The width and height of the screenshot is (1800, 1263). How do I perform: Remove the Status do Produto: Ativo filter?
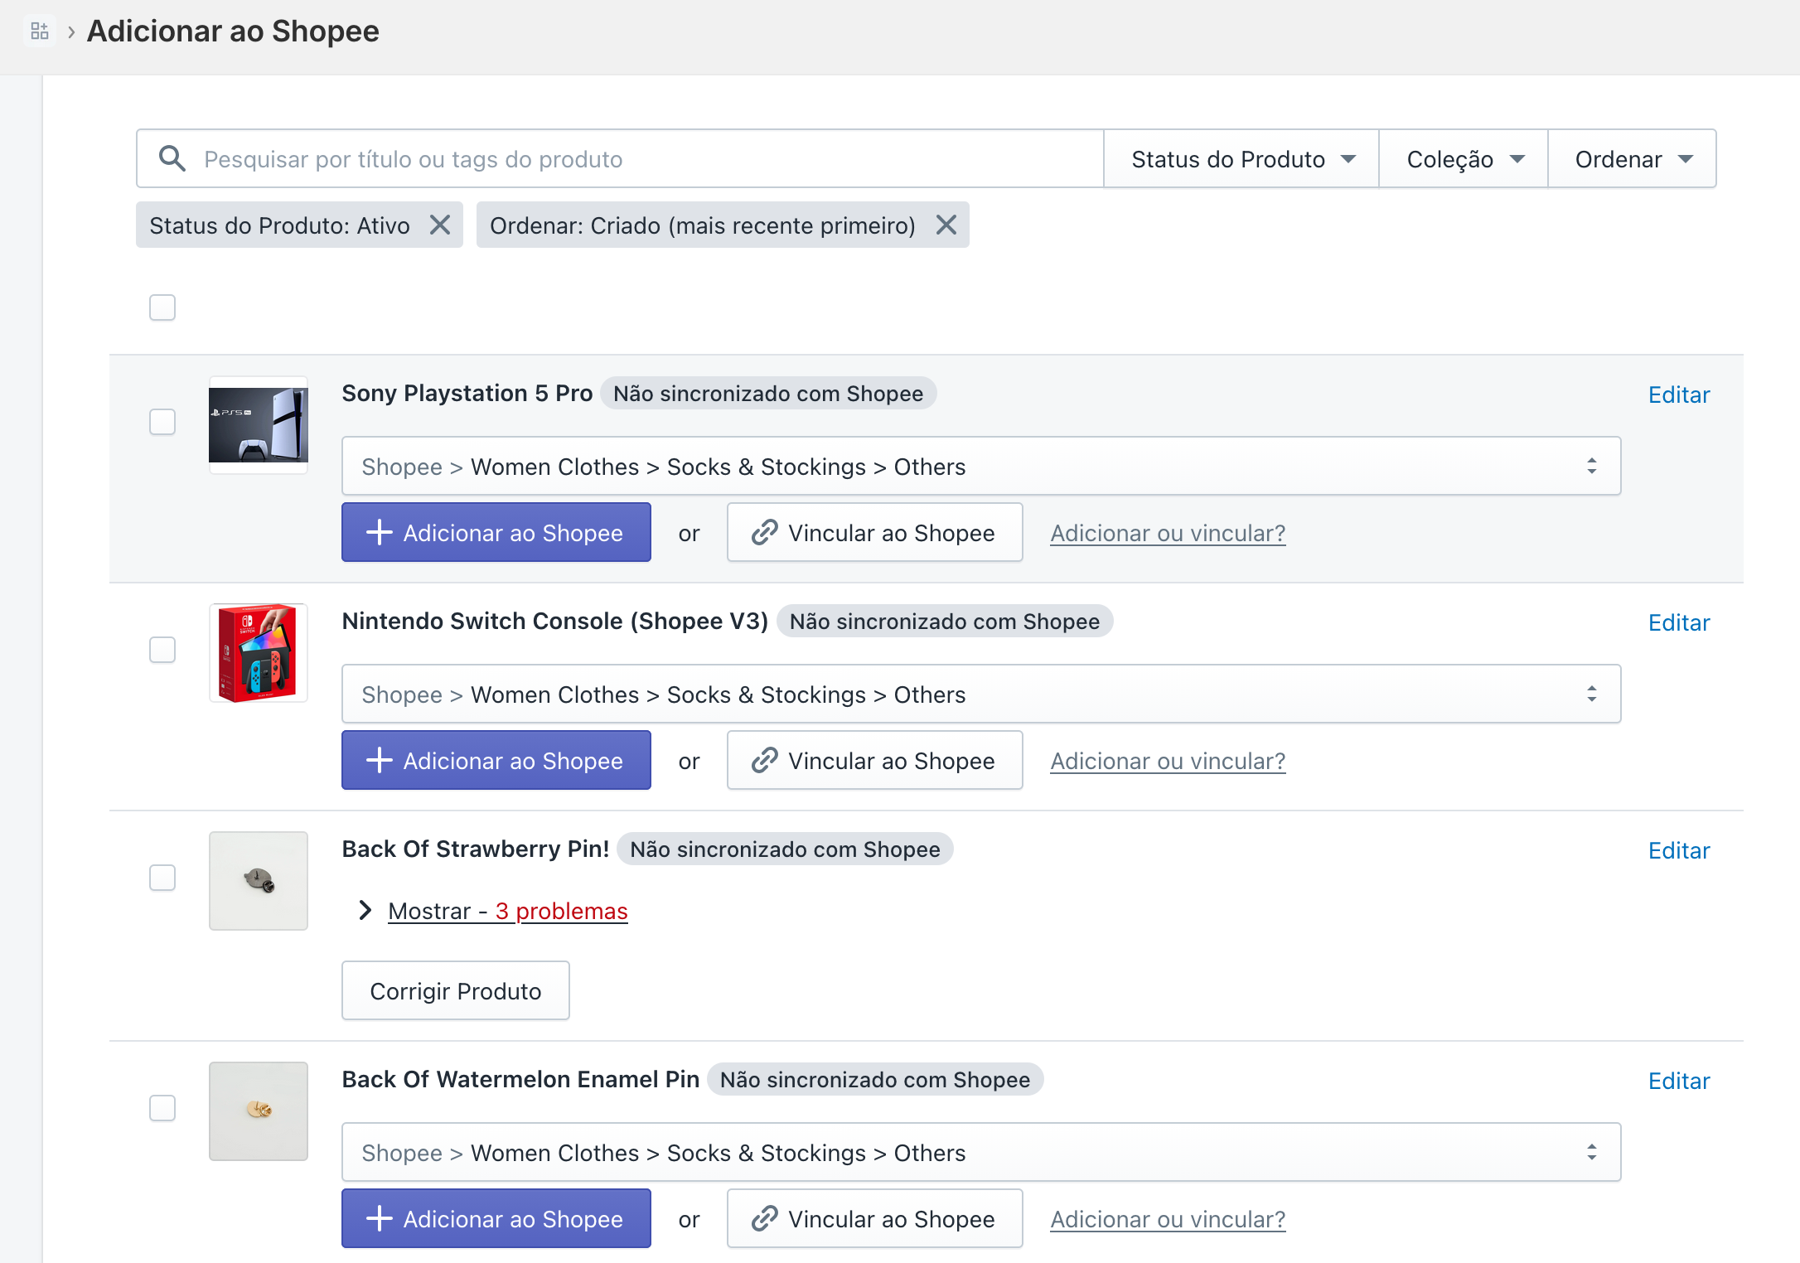click(x=440, y=225)
